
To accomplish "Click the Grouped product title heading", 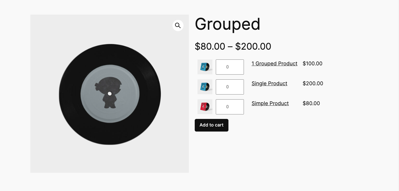I will (228, 24).
